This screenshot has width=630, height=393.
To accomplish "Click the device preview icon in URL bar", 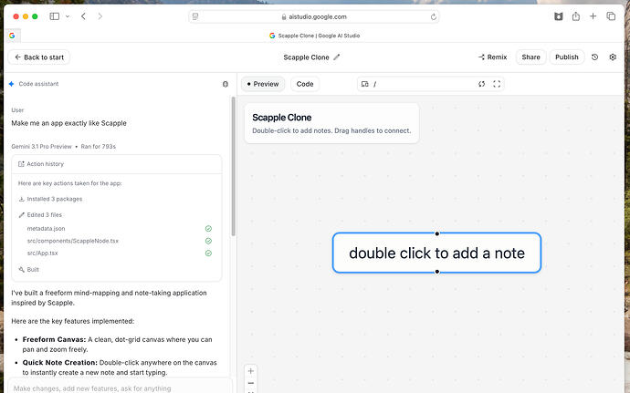I will tap(365, 84).
